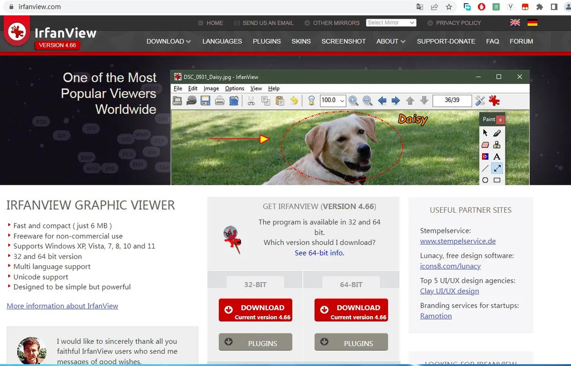Click the zoom in magnifier icon

coord(353,101)
